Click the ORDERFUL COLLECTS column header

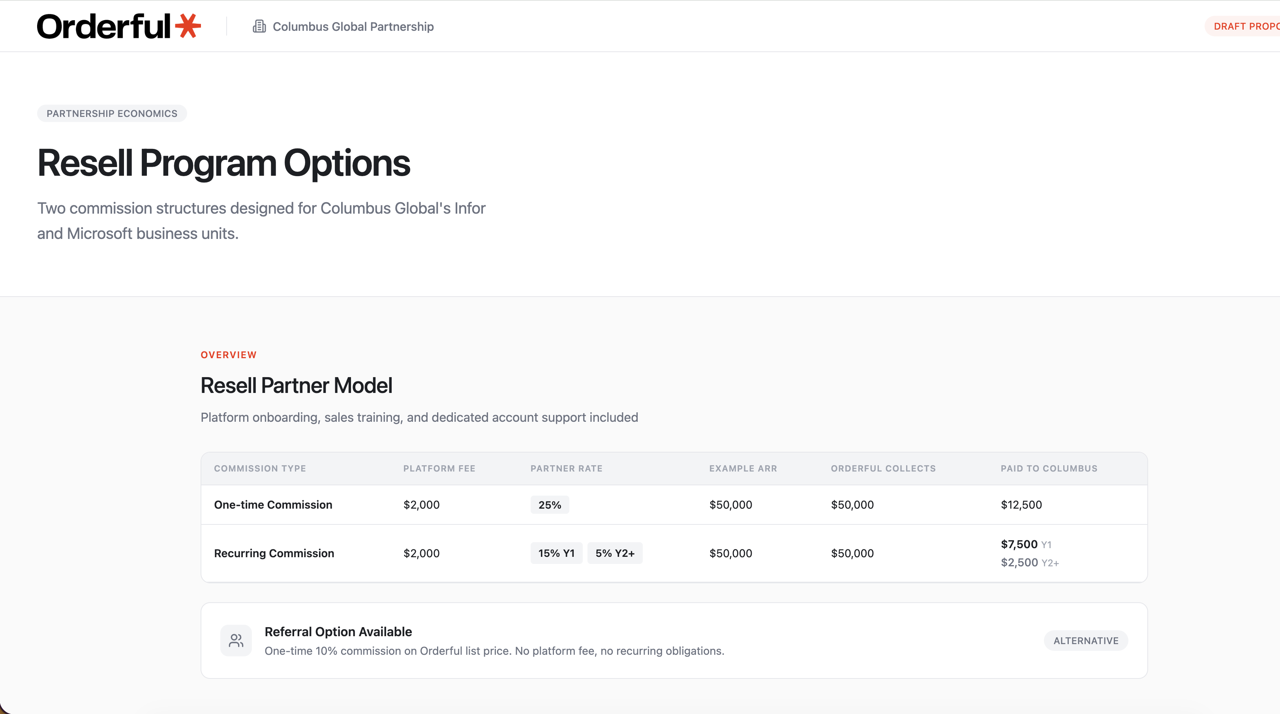click(x=883, y=468)
